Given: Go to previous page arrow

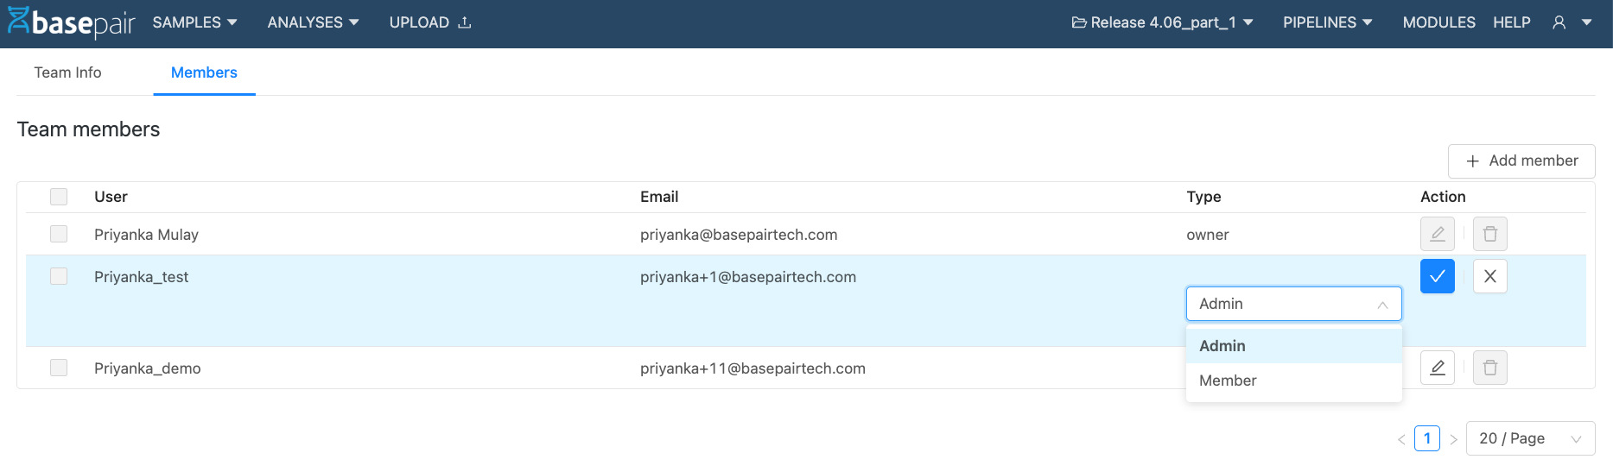Looking at the screenshot, I should 1400,439.
